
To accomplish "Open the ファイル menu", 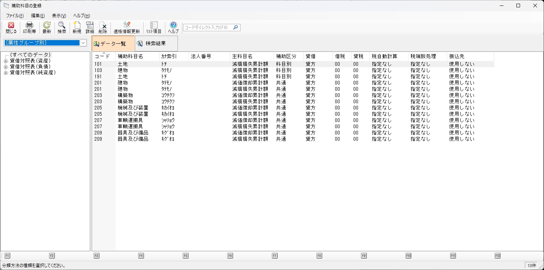I will (x=15, y=16).
